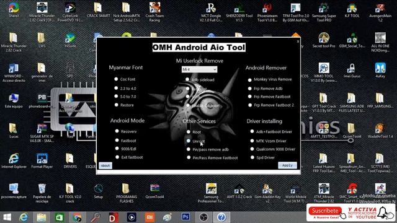397x223 pixels.
Task: Select the 9008/Edl mode option
Action: pos(117,149)
